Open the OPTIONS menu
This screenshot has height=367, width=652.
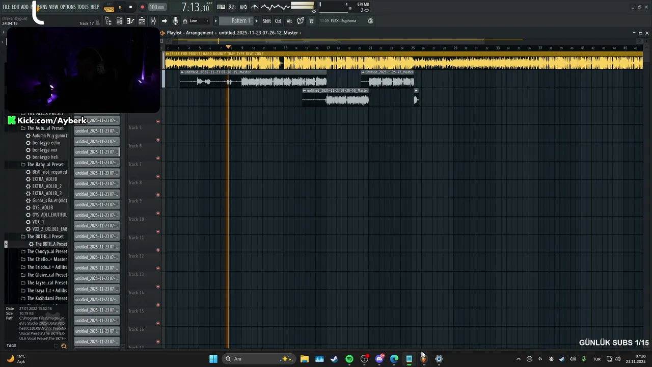(68, 7)
